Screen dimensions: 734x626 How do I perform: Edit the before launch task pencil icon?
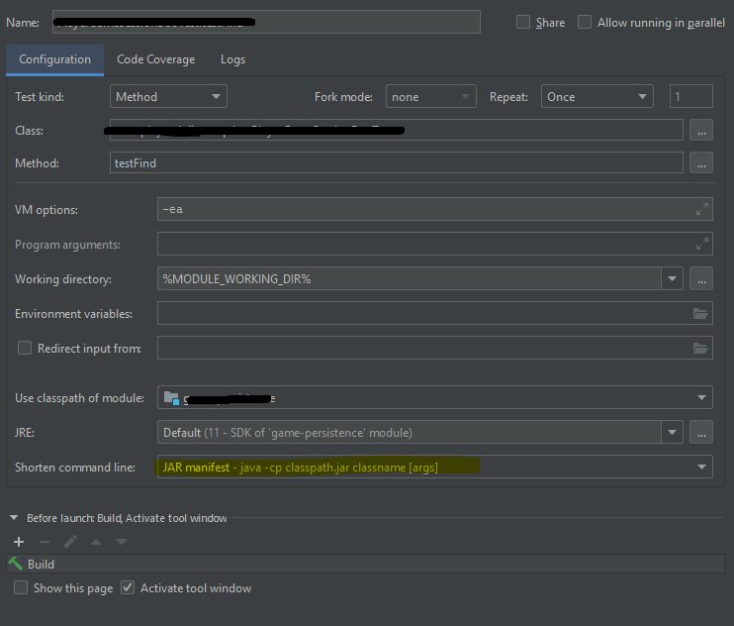click(70, 542)
